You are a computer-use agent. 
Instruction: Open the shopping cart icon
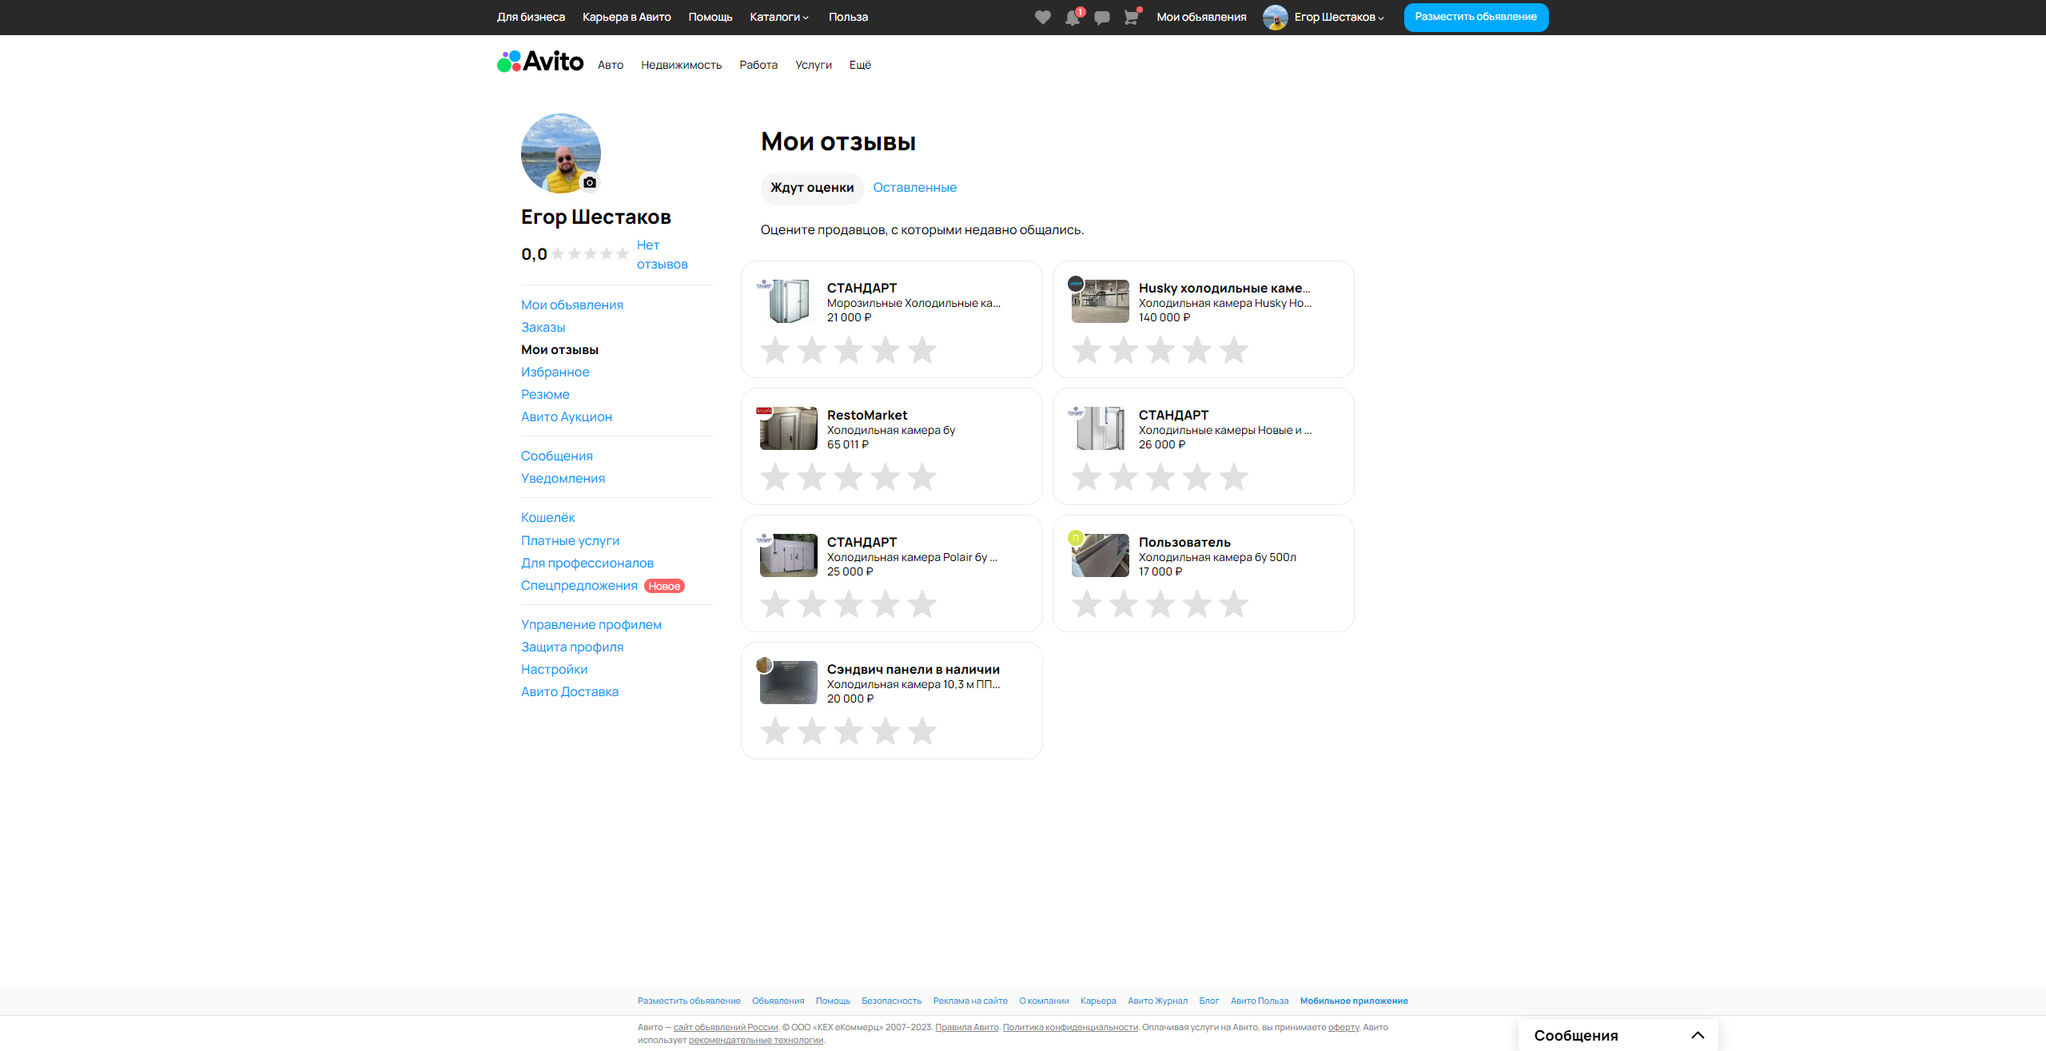1131,18
